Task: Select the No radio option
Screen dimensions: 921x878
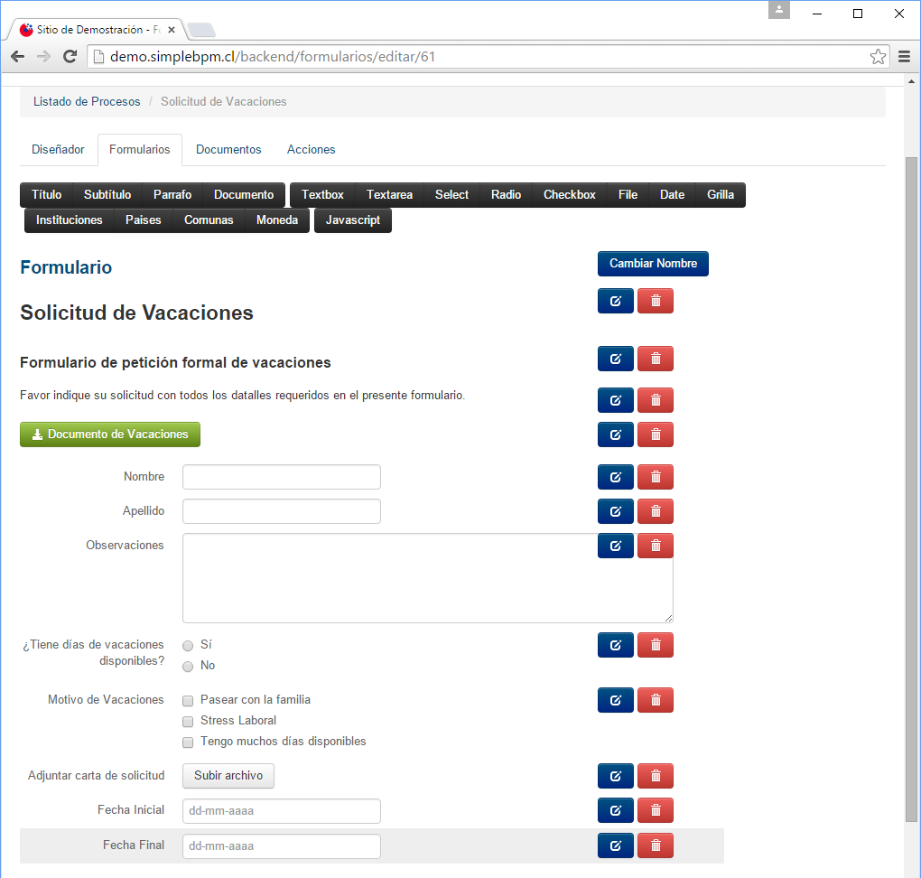Action: click(x=188, y=667)
